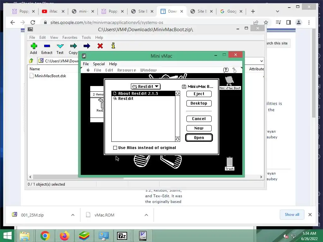Click the Name column header in 7-Zip
The width and height of the screenshot is (323, 242).
[35, 69]
